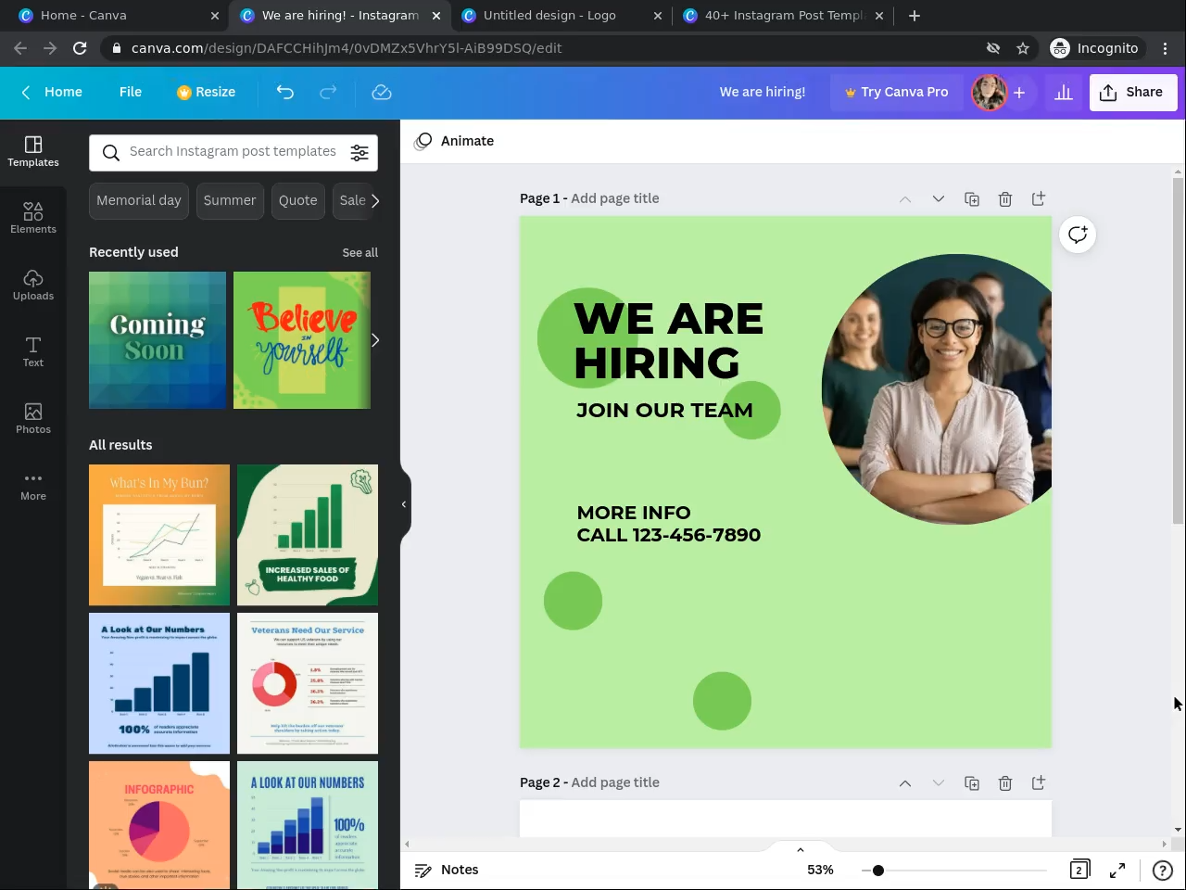
Task: Open the help question mark button
Action: click(1162, 870)
